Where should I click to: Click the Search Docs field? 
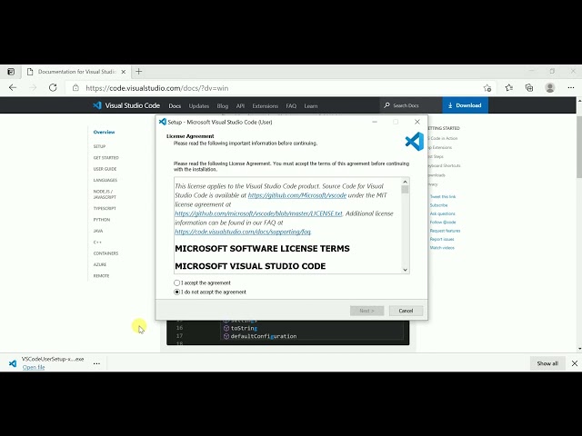pos(411,105)
